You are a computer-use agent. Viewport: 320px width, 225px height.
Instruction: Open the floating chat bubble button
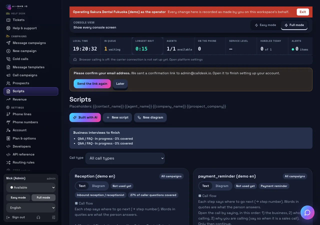pos(307,212)
